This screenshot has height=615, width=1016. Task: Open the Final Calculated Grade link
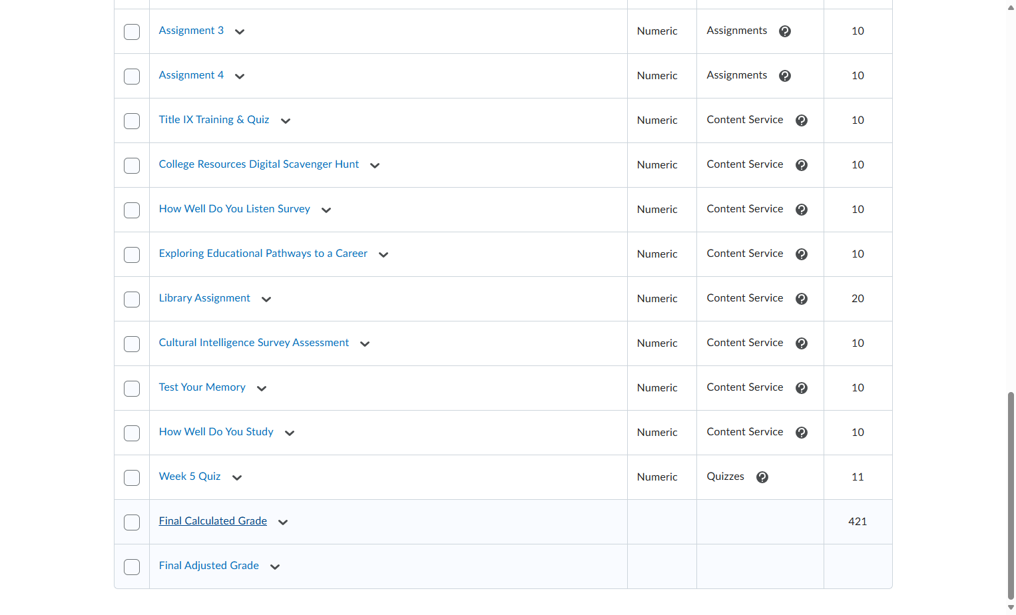(x=213, y=521)
